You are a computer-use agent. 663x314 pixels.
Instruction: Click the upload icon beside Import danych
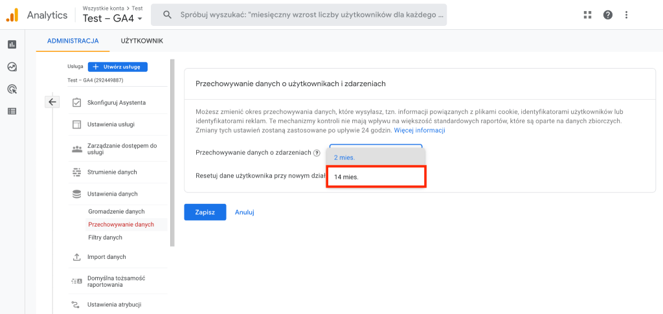pos(76,257)
